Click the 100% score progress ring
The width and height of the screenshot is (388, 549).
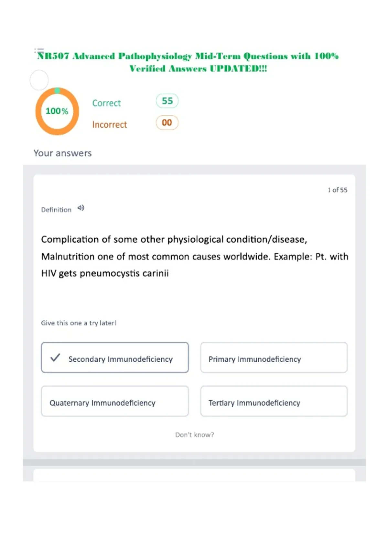click(57, 111)
